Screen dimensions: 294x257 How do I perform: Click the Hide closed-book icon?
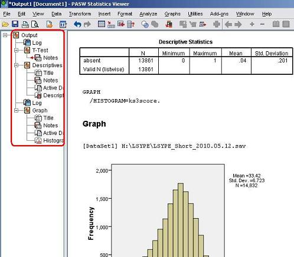pyautogui.click(x=286, y=24)
